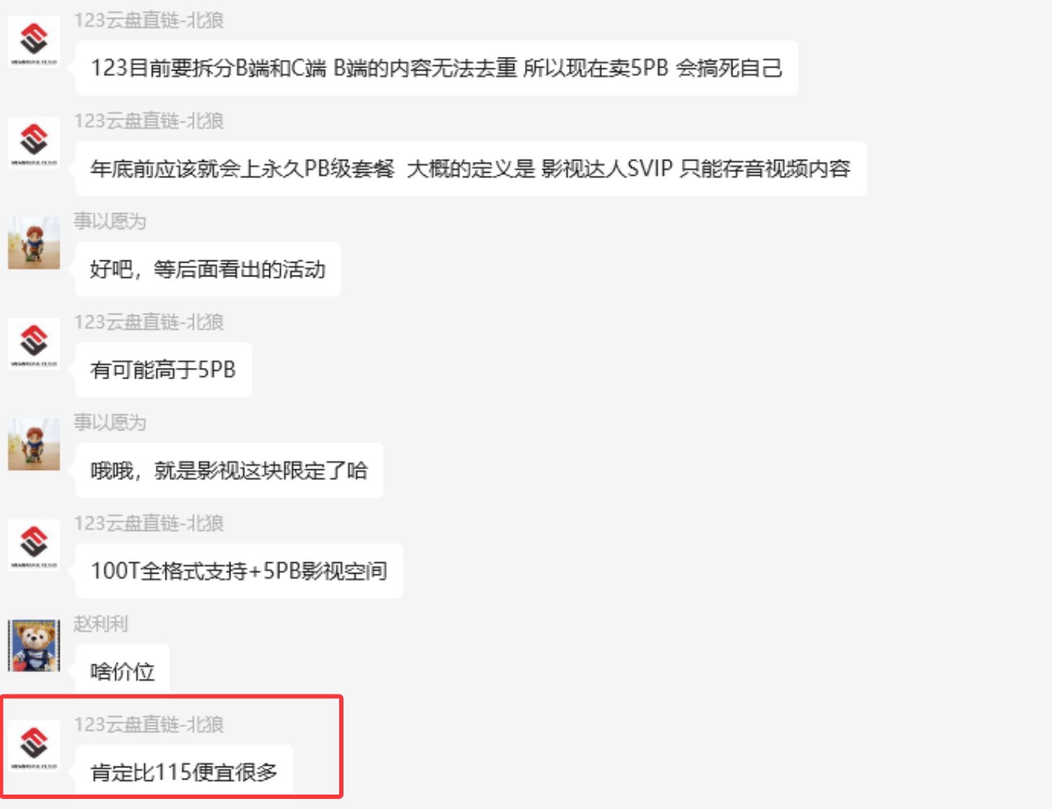Select the '啥价位' message bubble

[122, 671]
